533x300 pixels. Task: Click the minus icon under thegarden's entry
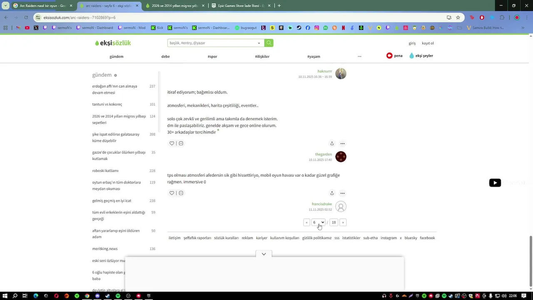coord(181,193)
